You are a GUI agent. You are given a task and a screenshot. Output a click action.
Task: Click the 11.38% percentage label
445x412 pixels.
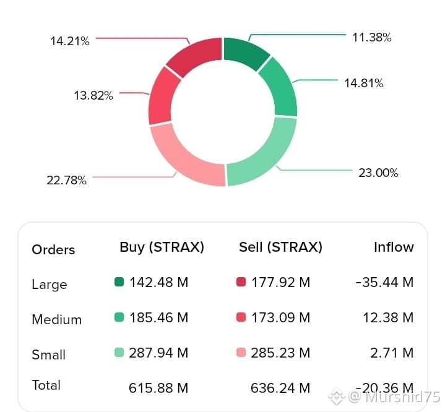tap(372, 38)
